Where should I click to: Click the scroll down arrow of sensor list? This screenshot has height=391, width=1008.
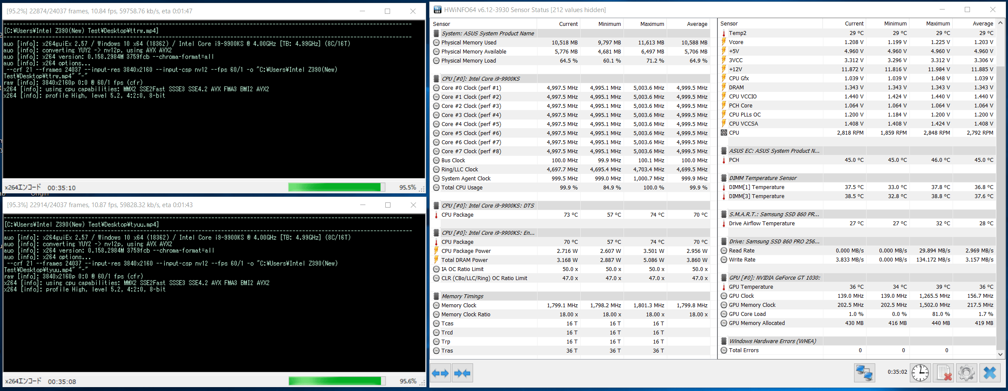[1000, 354]
